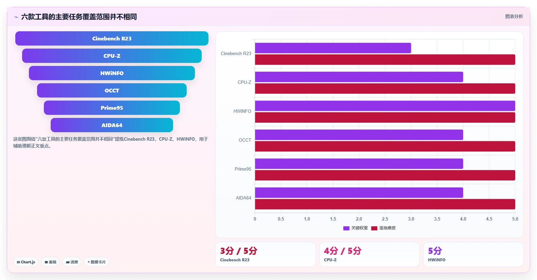Click the x-axis tick labeled 5.0

[515, 219]
